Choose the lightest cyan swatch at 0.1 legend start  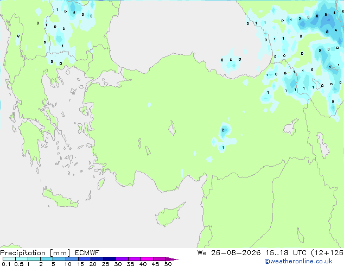[9, 259]
